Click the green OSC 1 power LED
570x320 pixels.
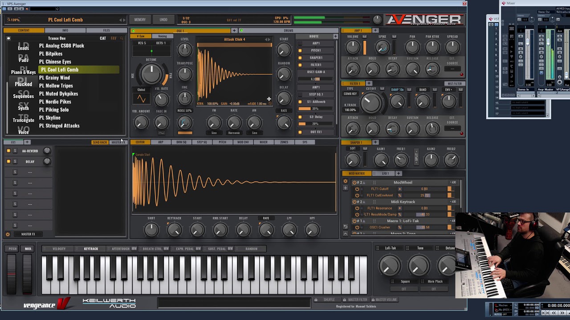coord(133,31)
